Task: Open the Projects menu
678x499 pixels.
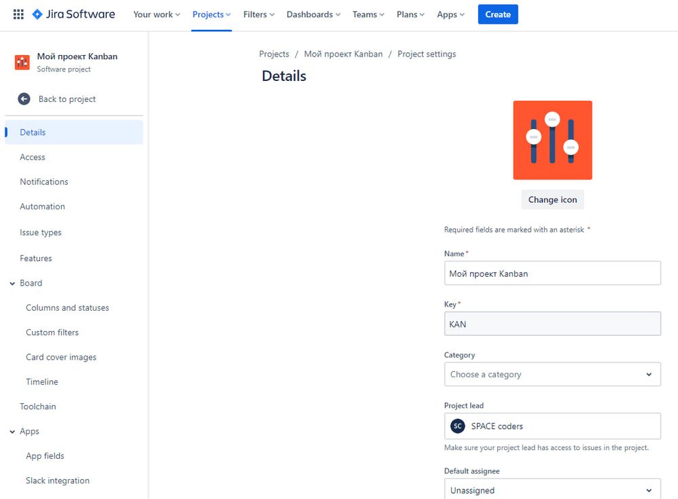Action: click(x=211, y=14)
